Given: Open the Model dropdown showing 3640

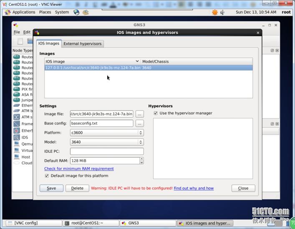Looking at the screenshot, I should [107, 142].
